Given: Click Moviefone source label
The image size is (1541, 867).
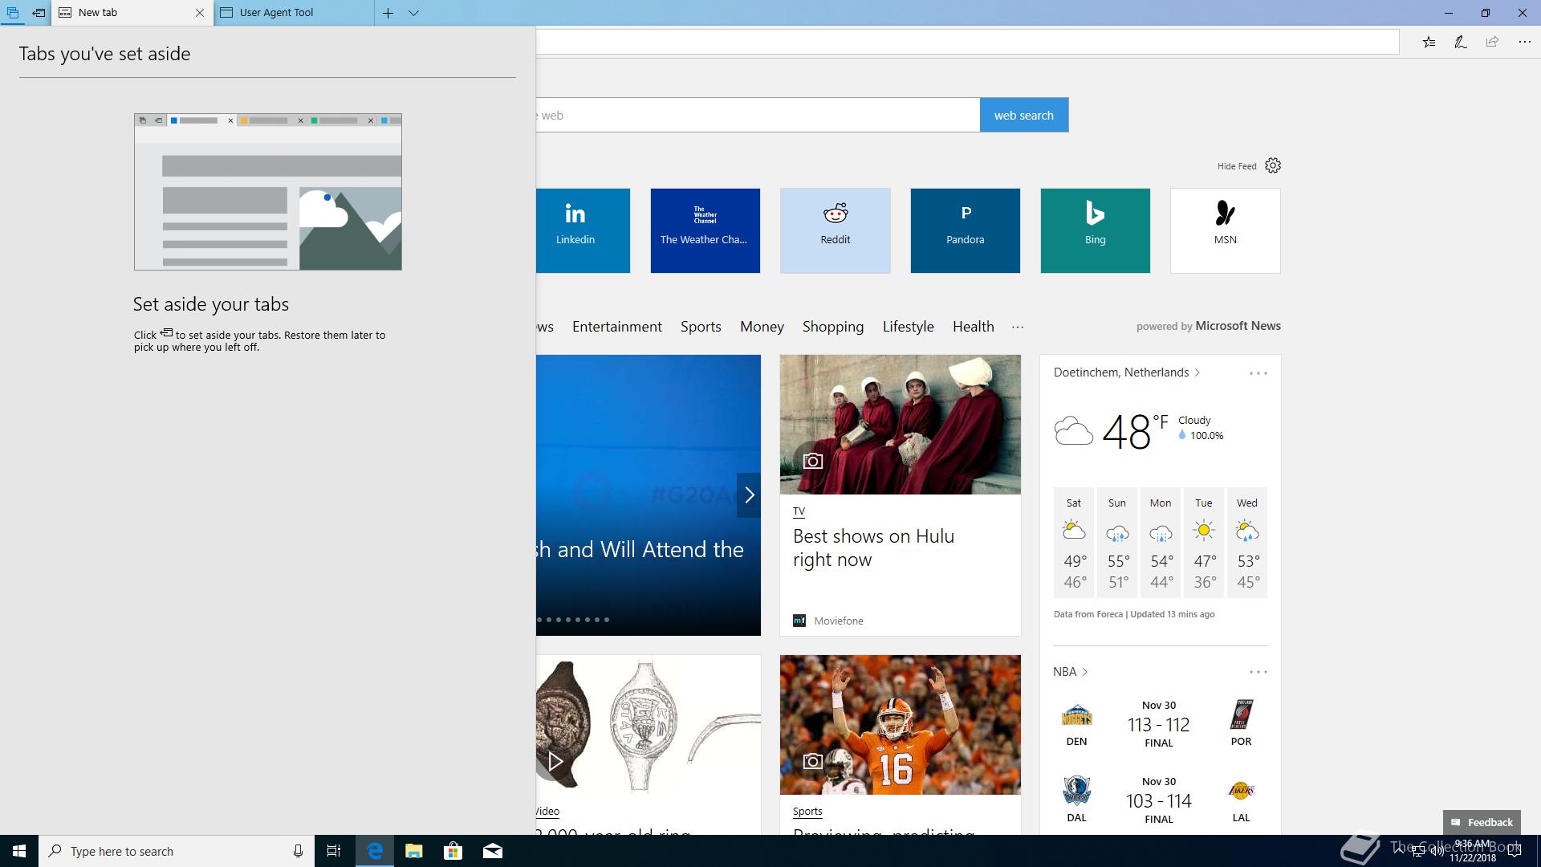Looking at the screenshot, I should pyautogui.click(x=838, y=621).
